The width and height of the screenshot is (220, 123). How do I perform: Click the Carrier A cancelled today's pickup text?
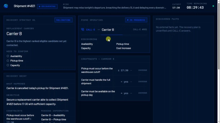(37, 88)
